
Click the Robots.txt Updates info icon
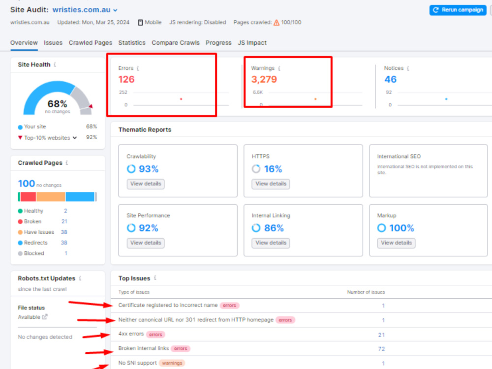coord(80,278)
